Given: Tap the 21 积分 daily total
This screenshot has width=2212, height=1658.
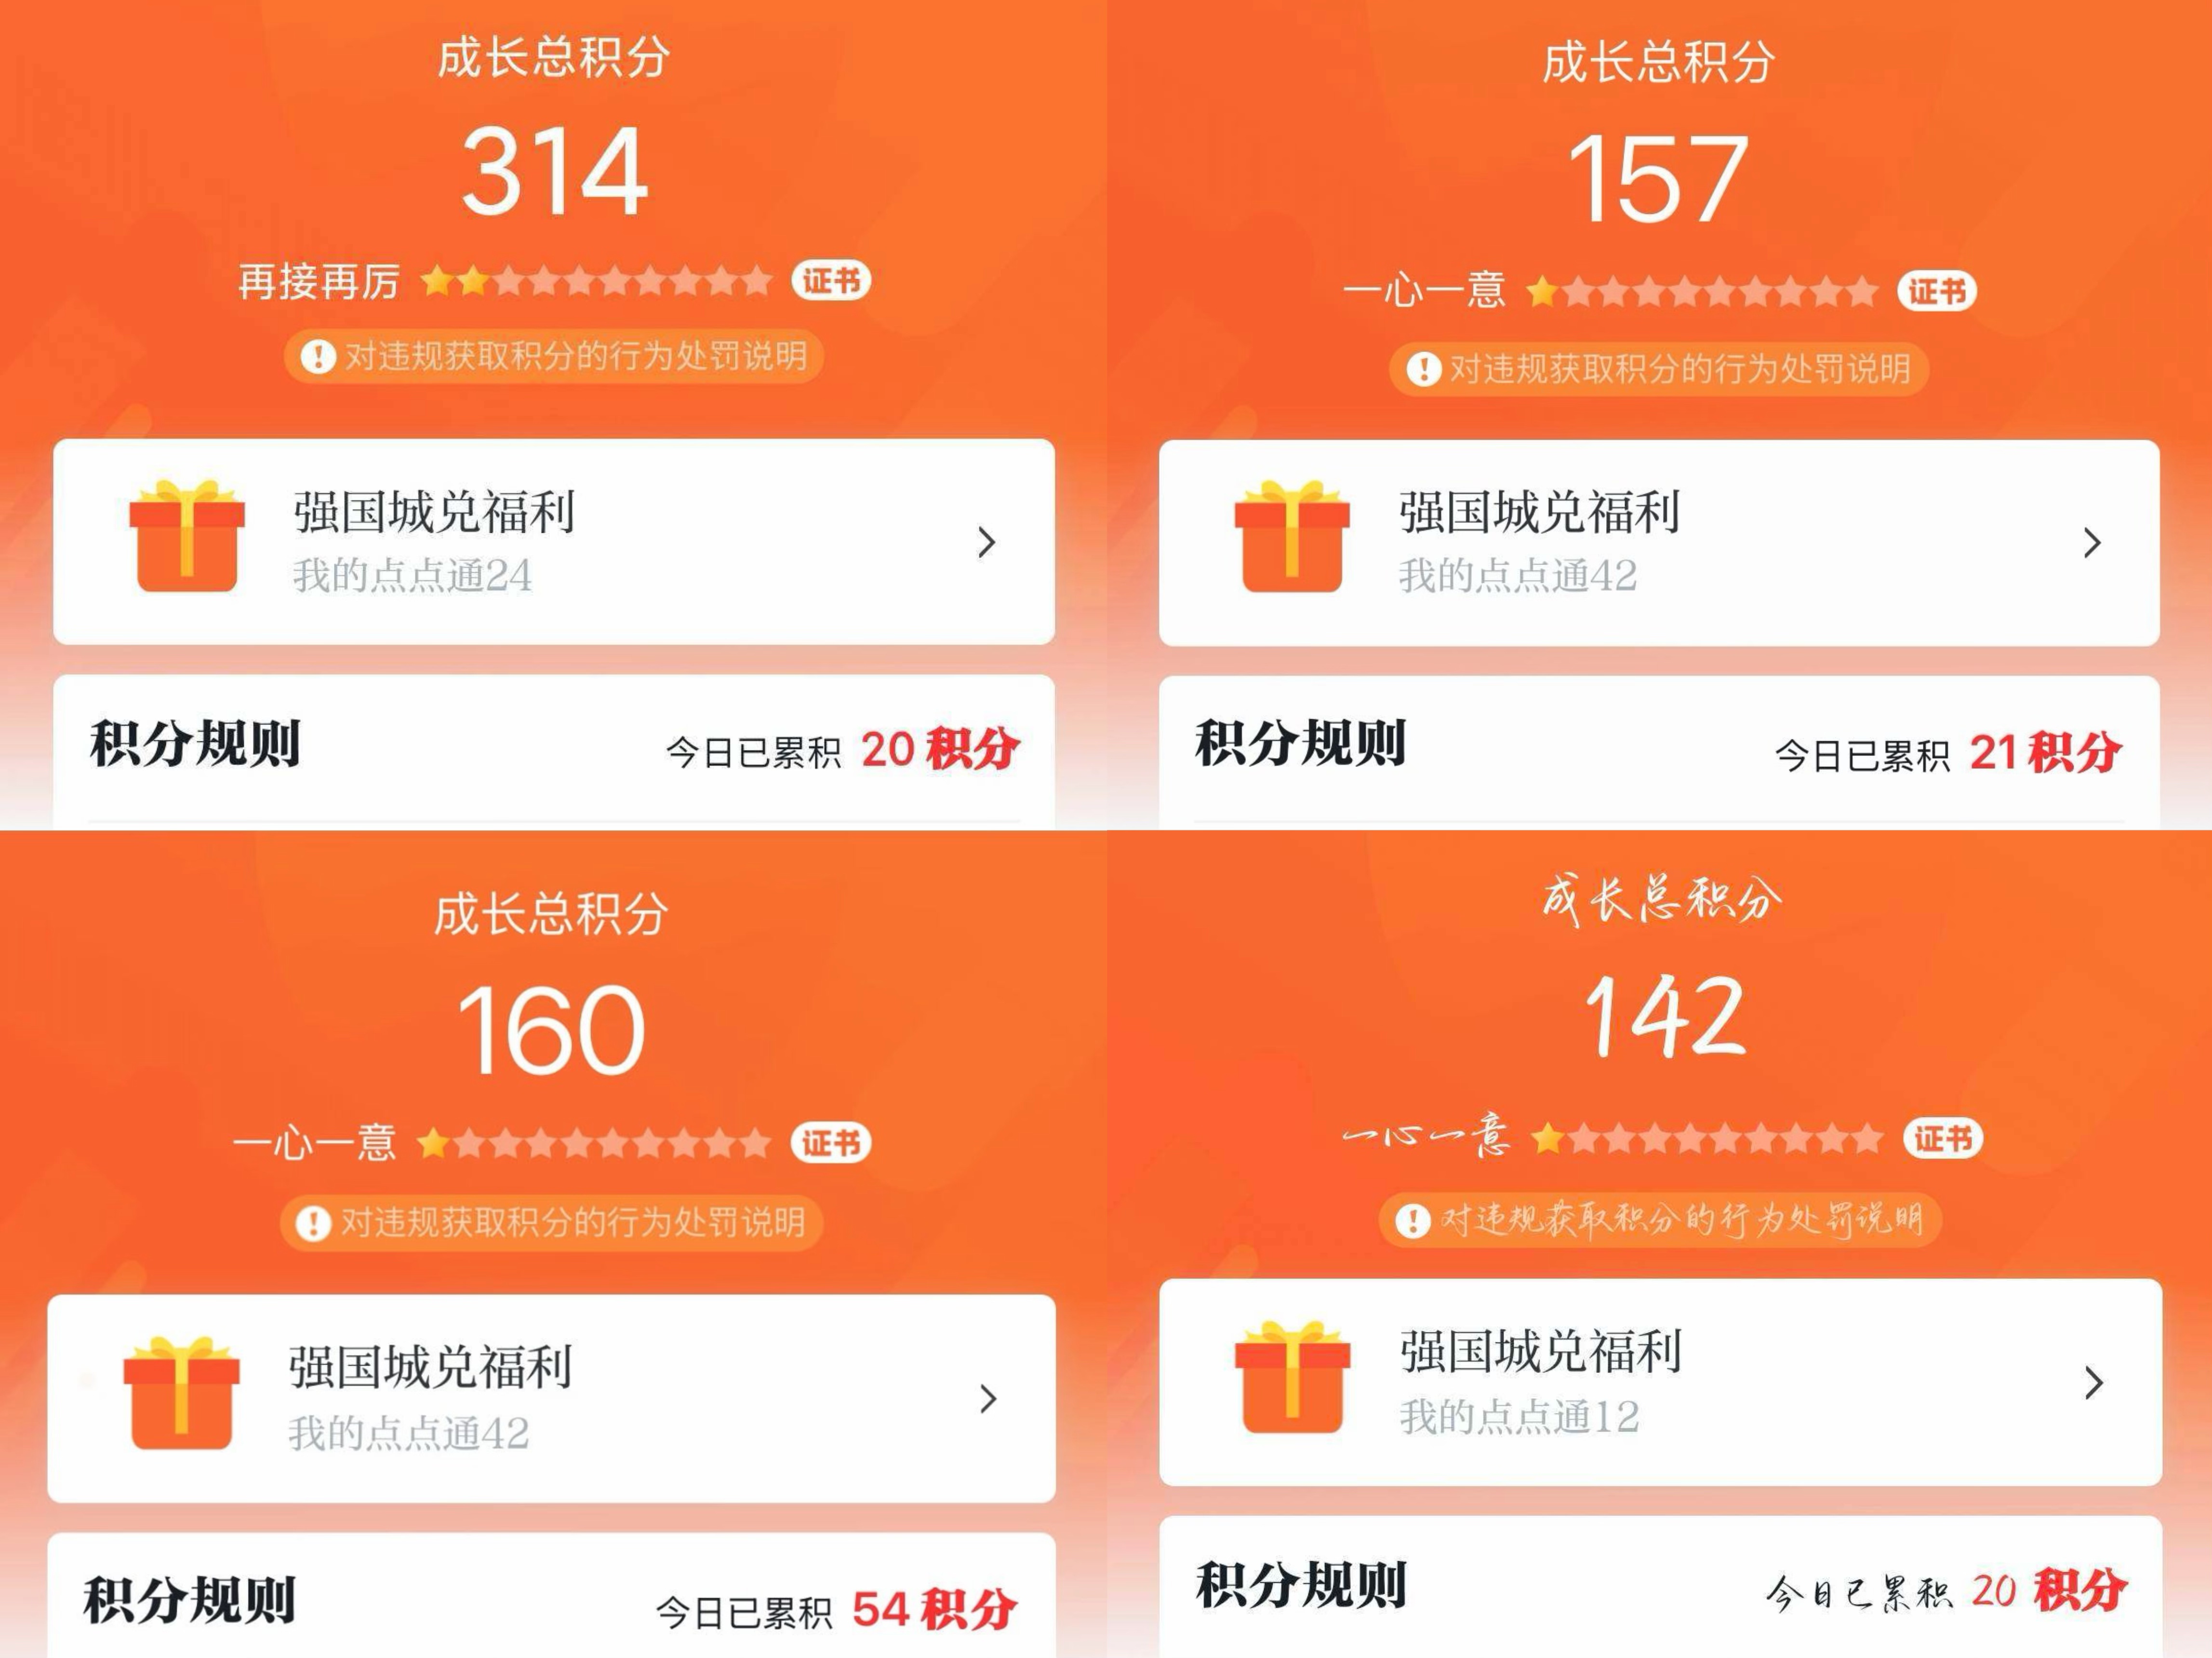Looking at the screenshot, I should click(2045, 752).
